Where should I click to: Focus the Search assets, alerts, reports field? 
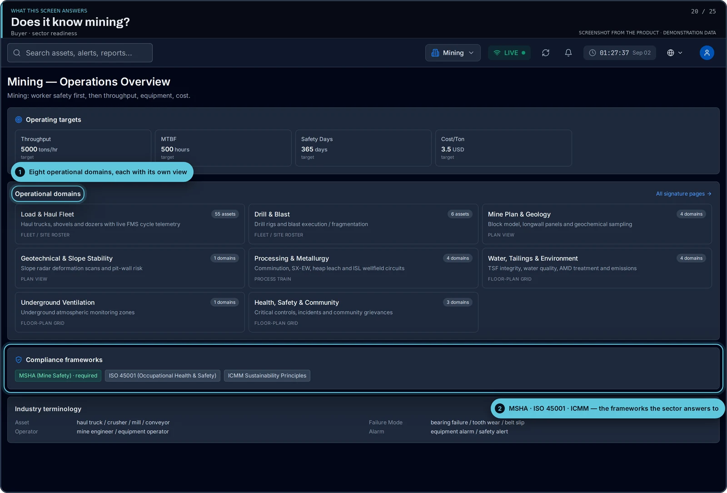(80, 53)
